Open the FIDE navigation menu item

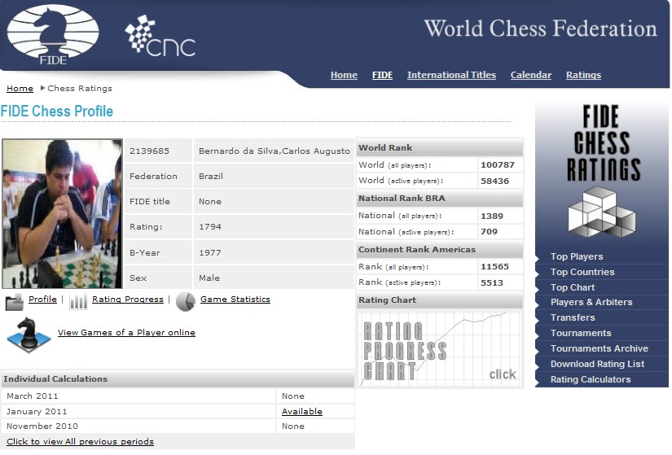pyautogui.click(x=382, y=75)
